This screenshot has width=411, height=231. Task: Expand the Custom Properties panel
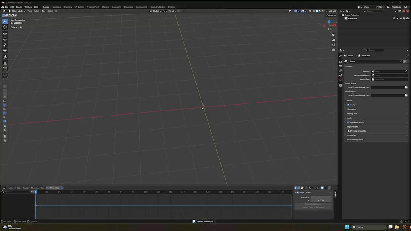pyautogui.click(x=355, y=140)
